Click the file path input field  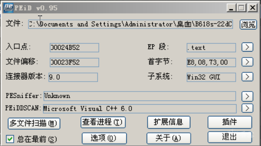pyautogui.click(x=130, y=24)
